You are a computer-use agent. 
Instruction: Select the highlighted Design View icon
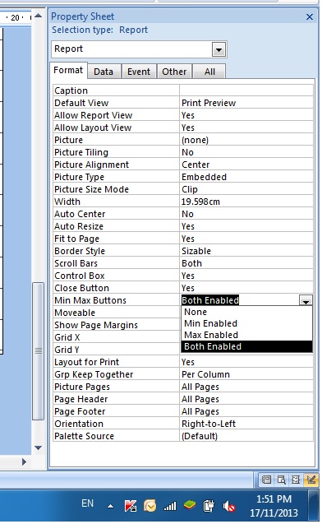[x=310, y=480]
